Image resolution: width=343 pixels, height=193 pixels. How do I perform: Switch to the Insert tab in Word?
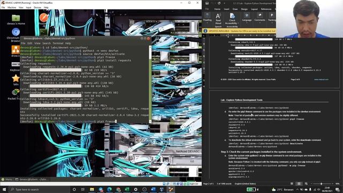tap(227, 9)
